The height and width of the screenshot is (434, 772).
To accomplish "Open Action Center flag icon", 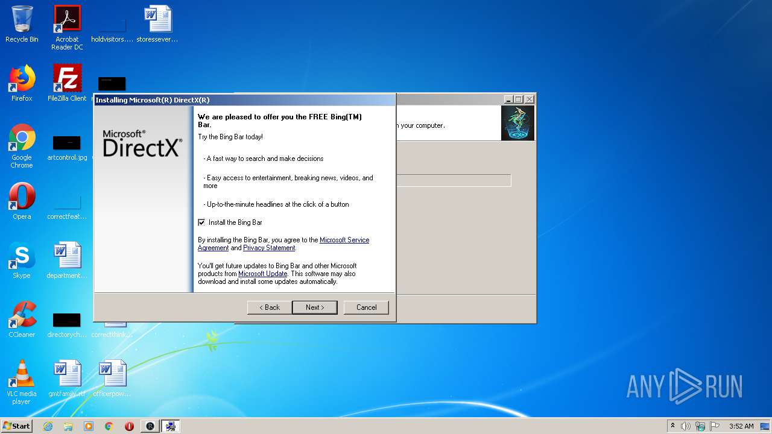I will [x=715, y=426].
